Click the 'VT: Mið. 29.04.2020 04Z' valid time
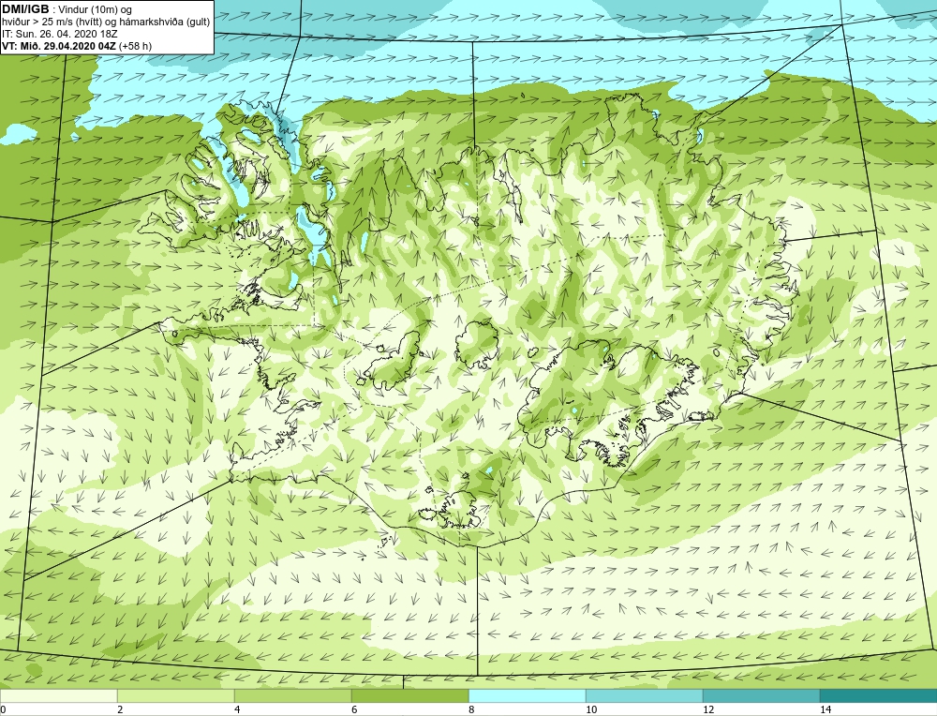 coord(59,46)
